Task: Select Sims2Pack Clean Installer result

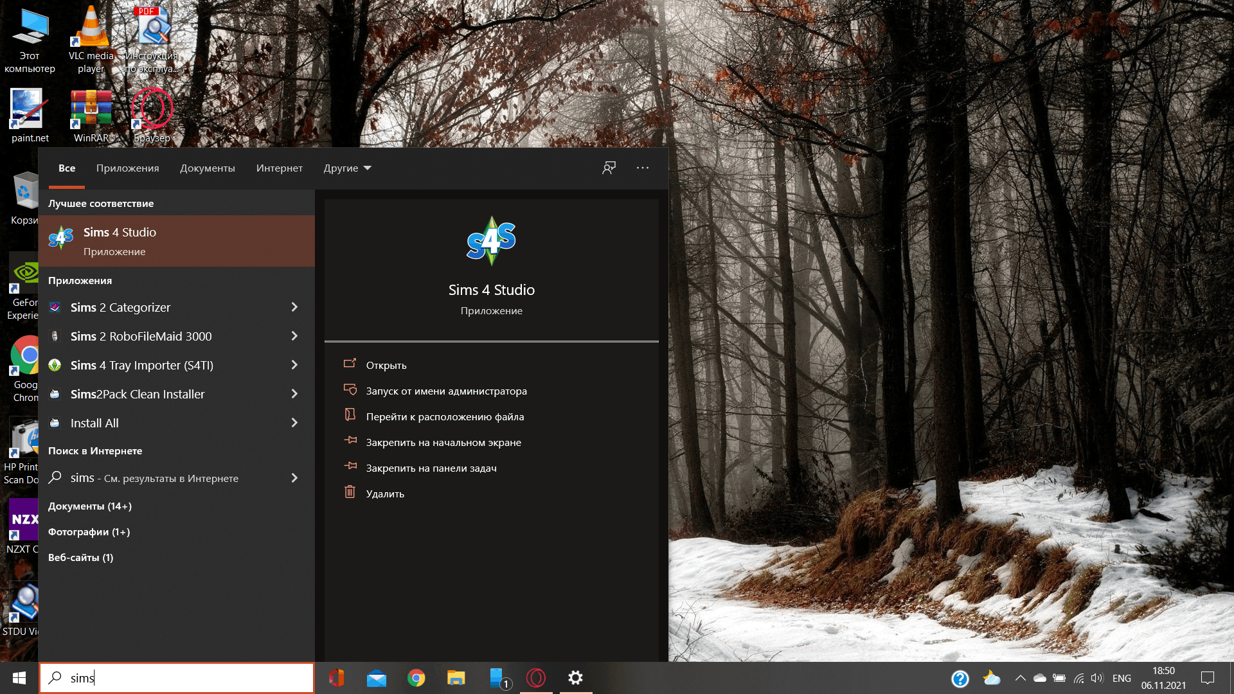Action: pyautogui.click(x=177, y=394)
